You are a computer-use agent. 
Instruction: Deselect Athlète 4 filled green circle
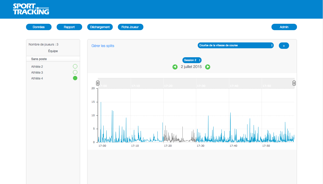tap(75, 78)
